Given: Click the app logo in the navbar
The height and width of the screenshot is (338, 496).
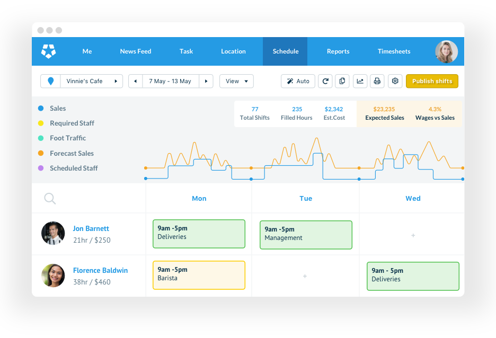Looking at the screenshot, I should (x=49, y=51).
